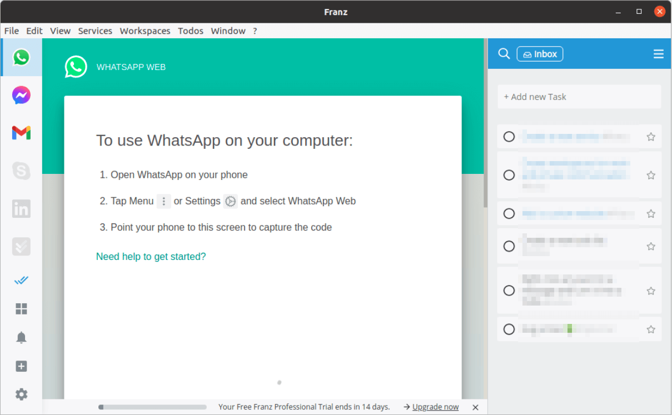Mark the sixth task as complete

pyautogui.click(x=509, y=329)
